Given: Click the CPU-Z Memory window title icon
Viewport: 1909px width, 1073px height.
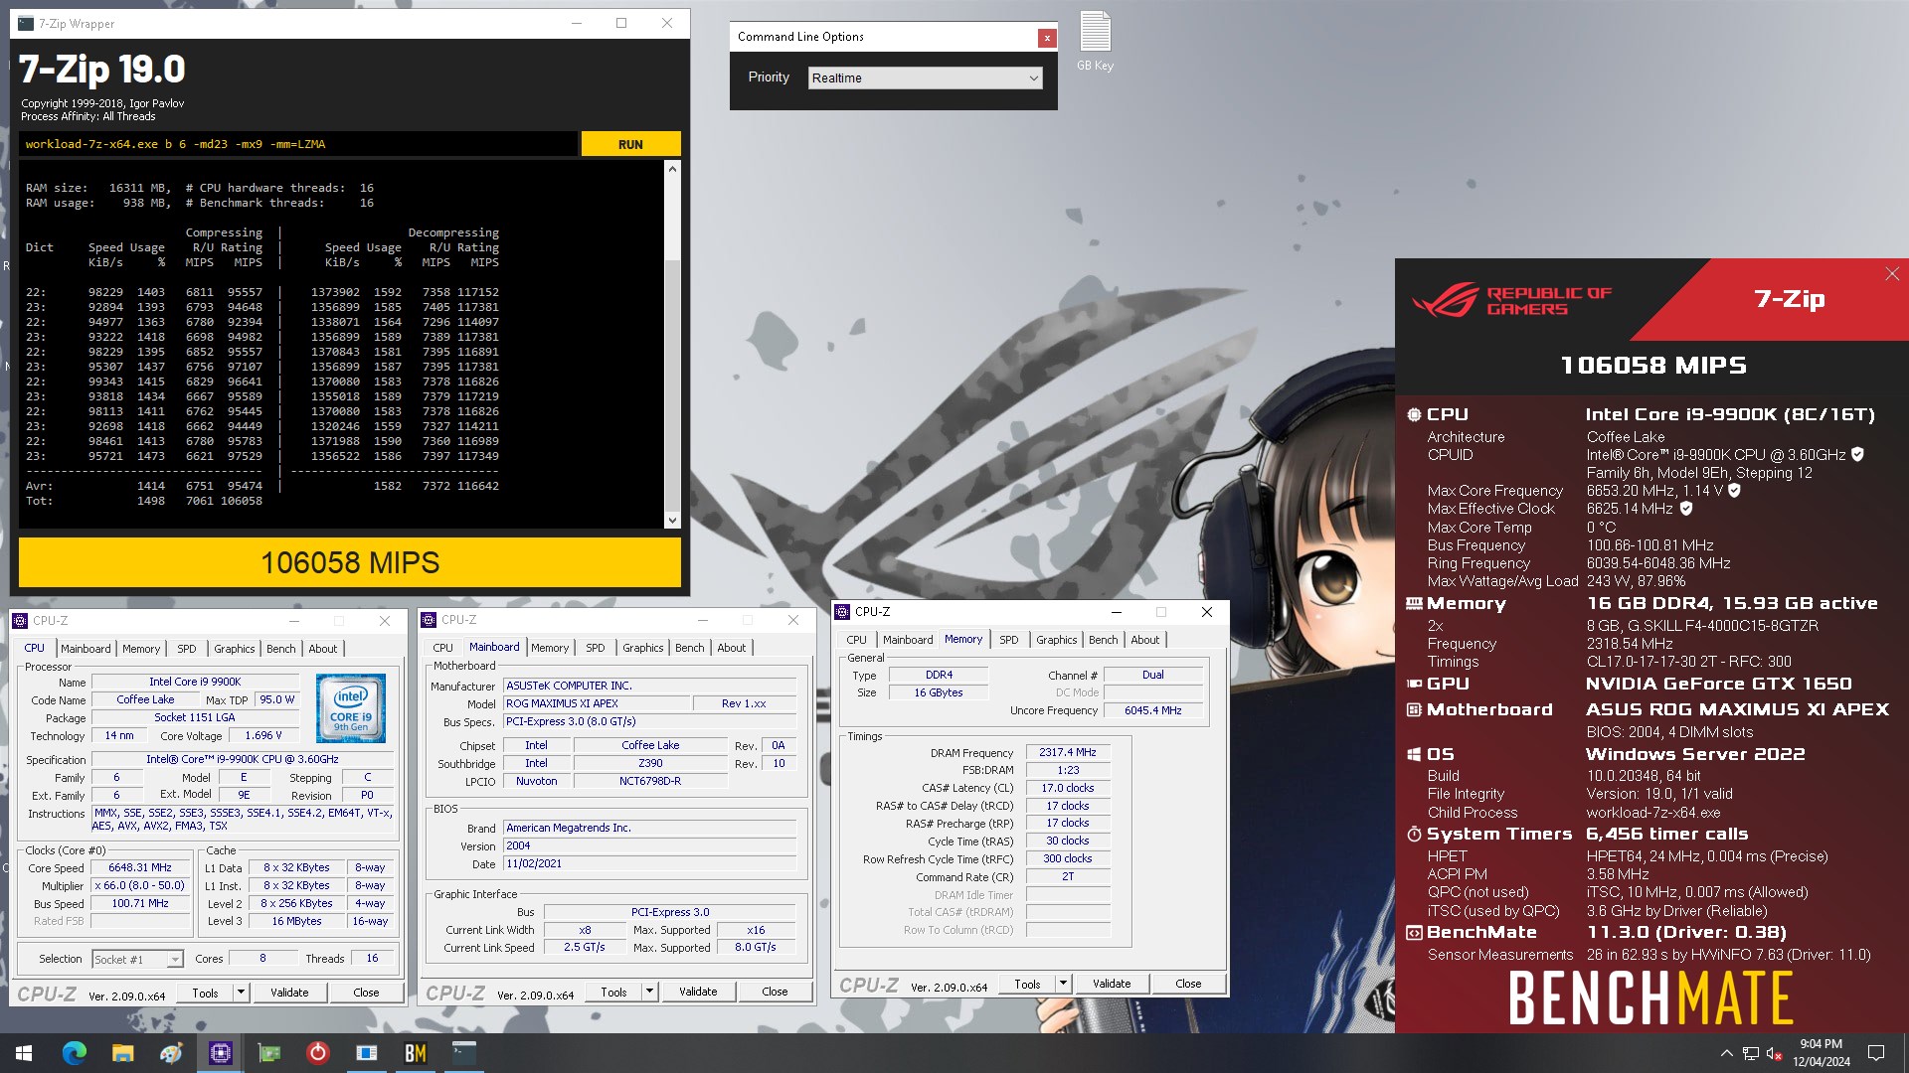Looking at the screenshot, I should tap(842, 612).
